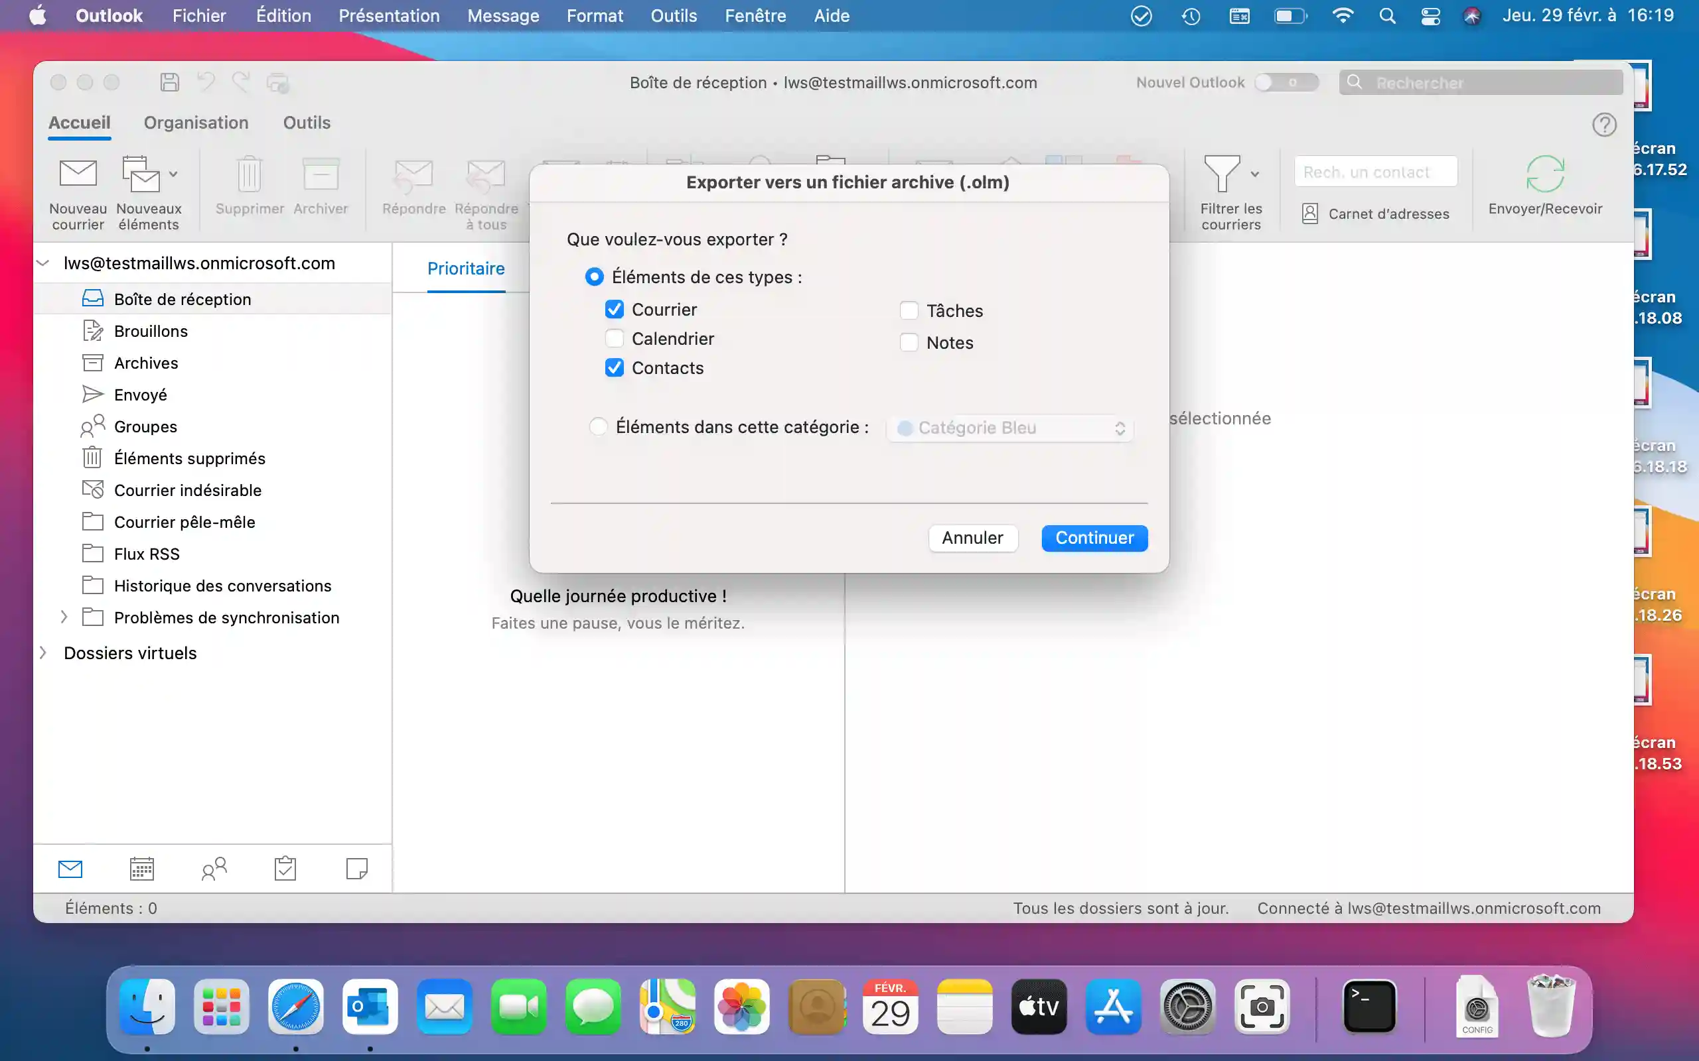Click the help question mark icon
This screenshot has height=1061, width=1699.
[1603, 125]
